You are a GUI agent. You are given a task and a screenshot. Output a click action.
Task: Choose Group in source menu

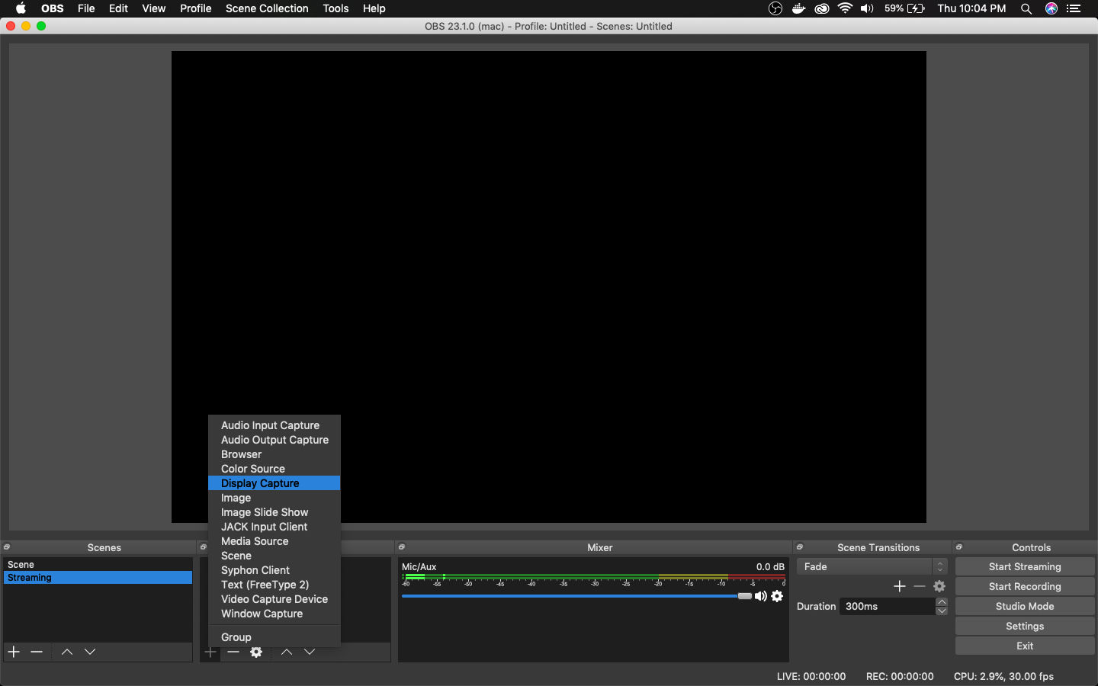tap(274, 637)
